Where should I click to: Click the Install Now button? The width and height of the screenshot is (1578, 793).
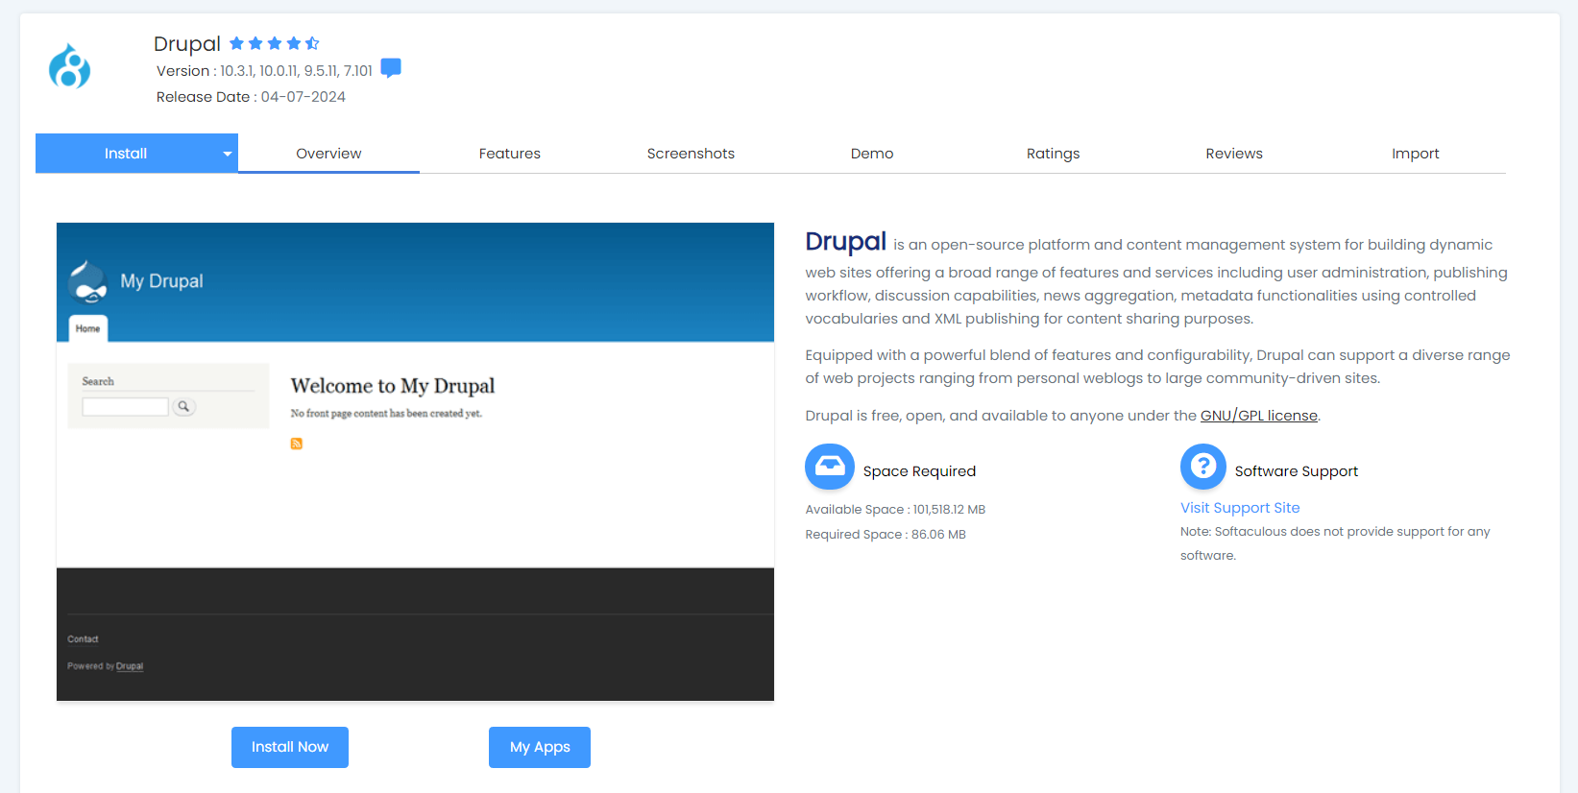tap(290, 747)
